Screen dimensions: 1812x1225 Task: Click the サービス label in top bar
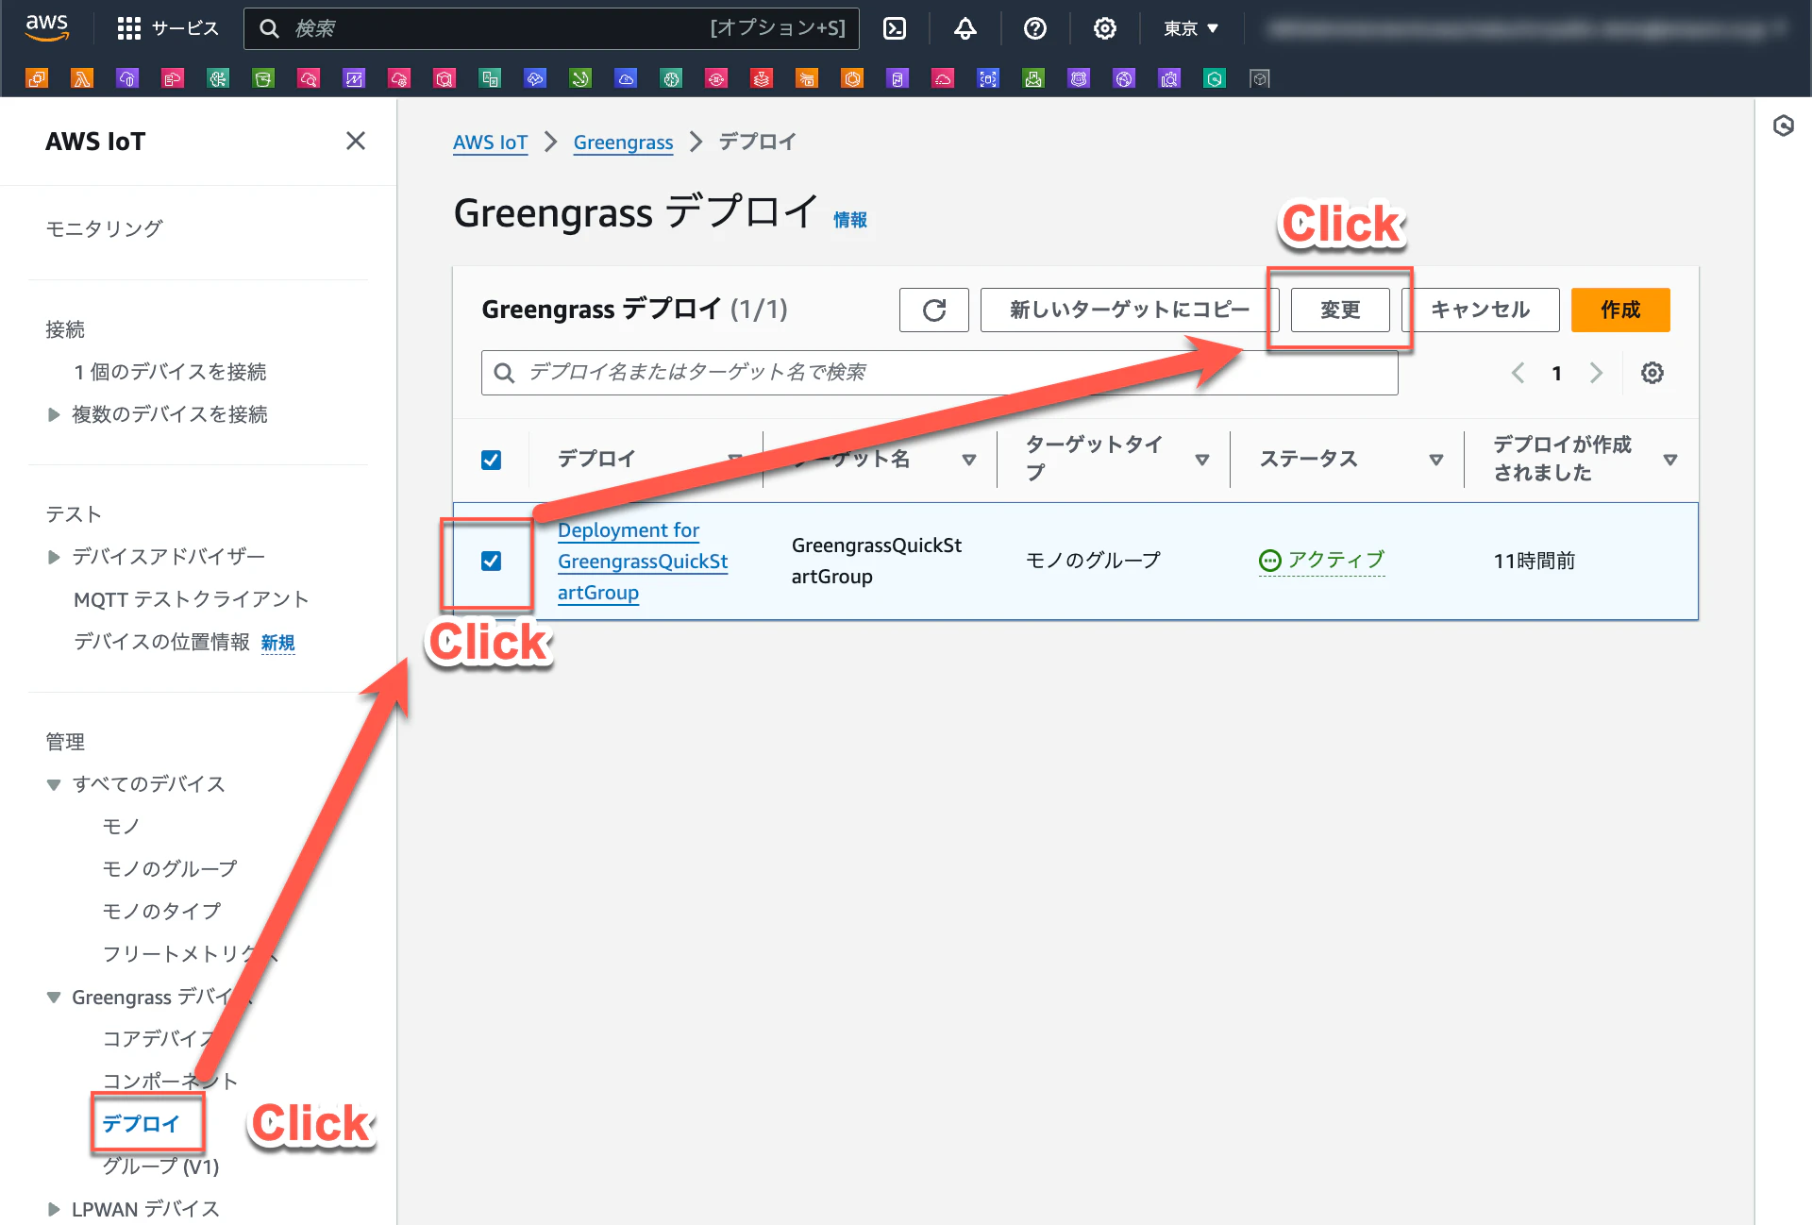pyautogui.click(x=185, y=28)
